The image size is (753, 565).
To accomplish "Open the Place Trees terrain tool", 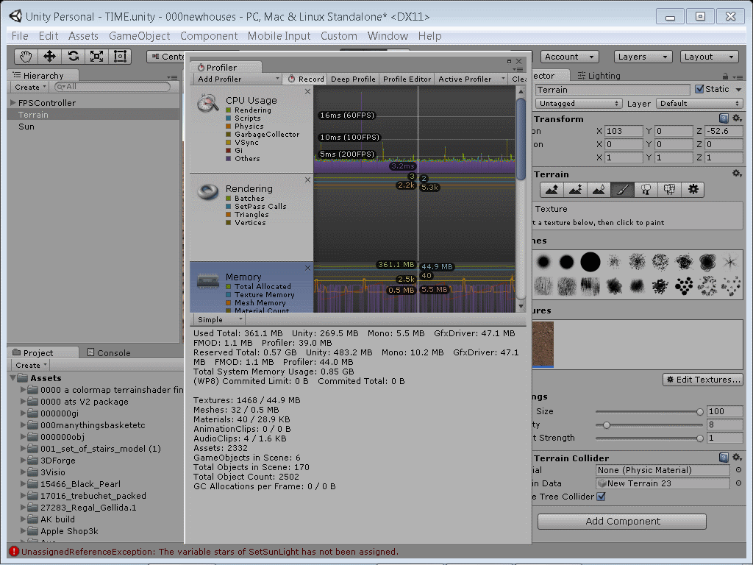I will (647, 189).
